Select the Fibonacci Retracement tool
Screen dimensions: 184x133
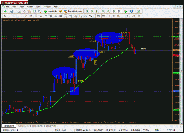[36, 16]
